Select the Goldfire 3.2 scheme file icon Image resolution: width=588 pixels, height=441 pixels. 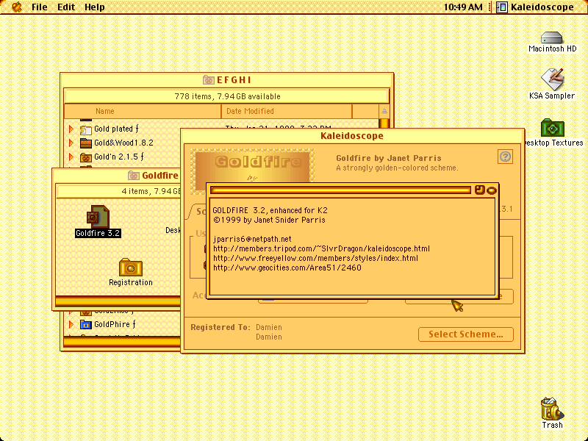(98, 217)
